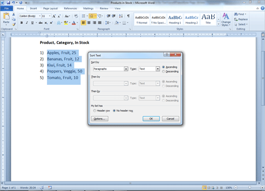This screenshot has height=191, width=265.
Task: Open the Review ribbon tab
Action: tap(104, 8)
